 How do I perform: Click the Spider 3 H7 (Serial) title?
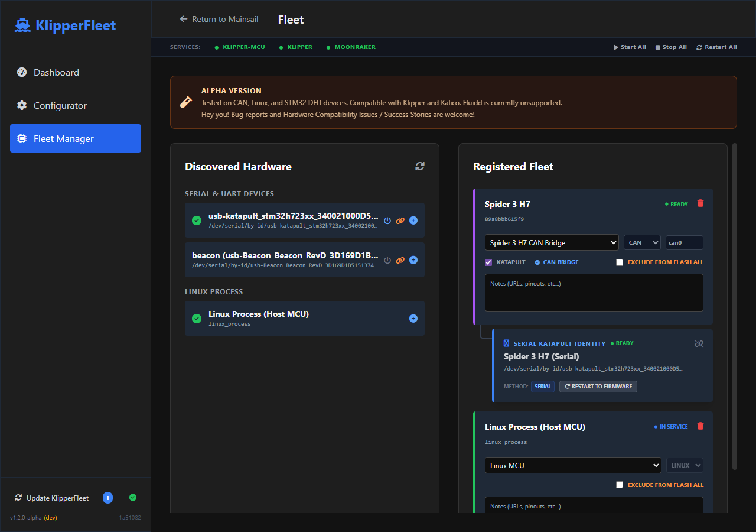(541, 356)
